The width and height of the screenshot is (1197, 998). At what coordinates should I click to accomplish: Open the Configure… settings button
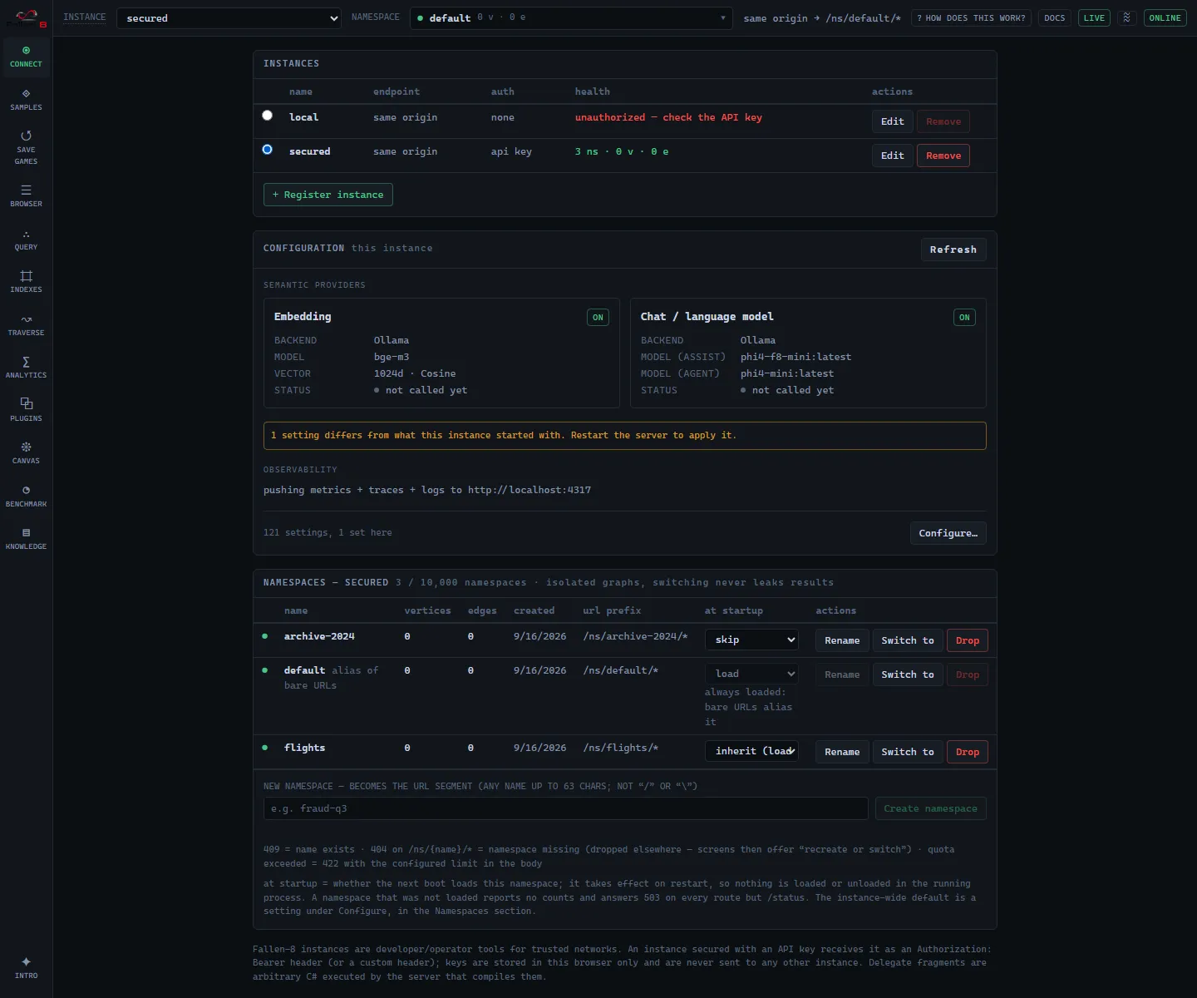point(948,533)
